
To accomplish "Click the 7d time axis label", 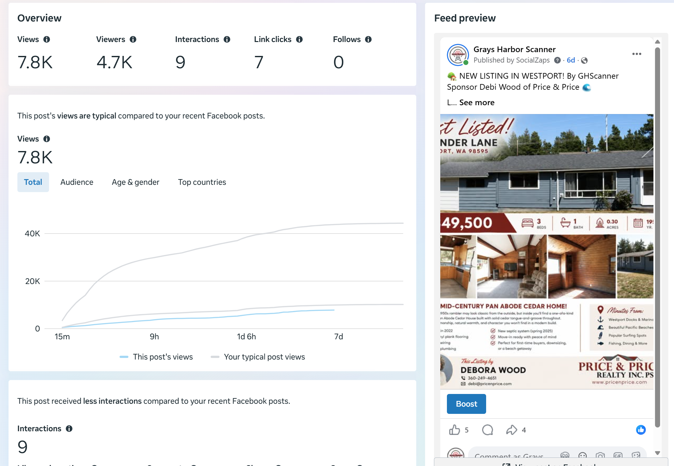I will point(339,337).
